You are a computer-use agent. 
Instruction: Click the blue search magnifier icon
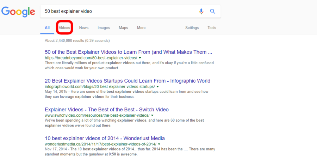click(x=212, y=11)
